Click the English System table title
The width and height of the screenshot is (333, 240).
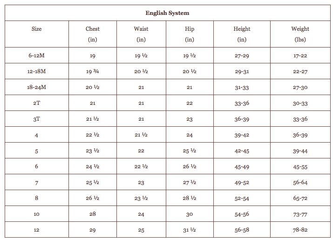(x=167, y=13)
